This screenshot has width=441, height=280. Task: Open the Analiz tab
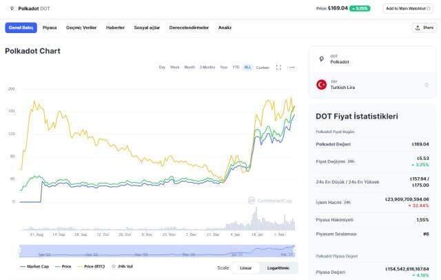tap(225, 28)
